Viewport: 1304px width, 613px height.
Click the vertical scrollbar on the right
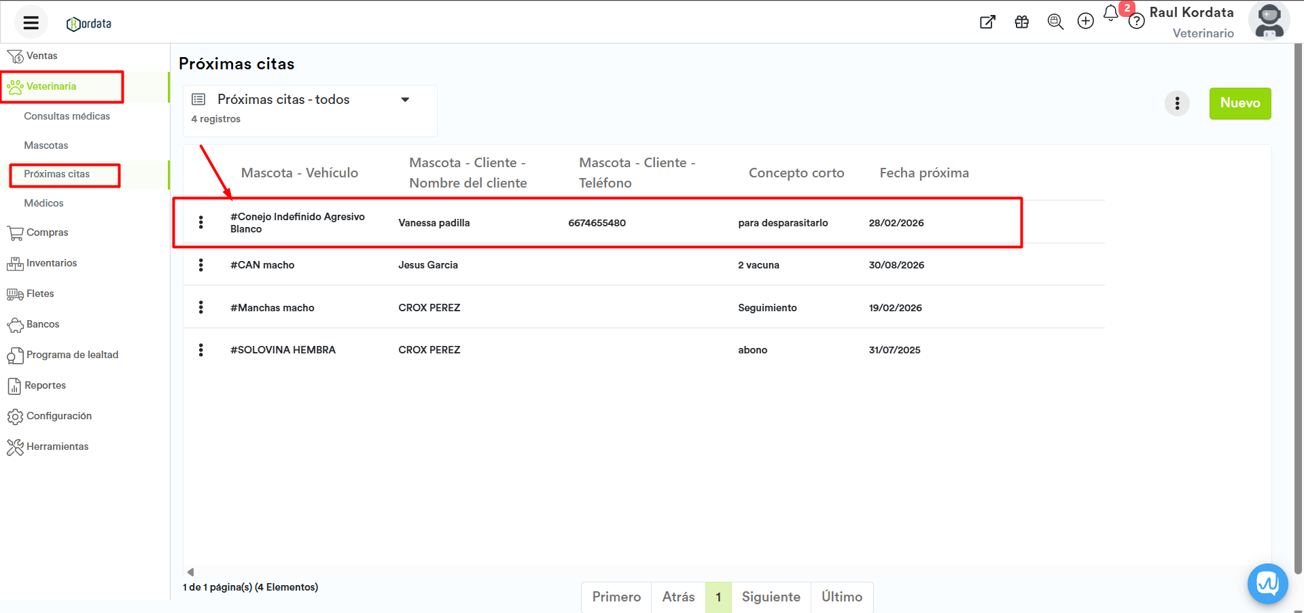pyautogui.click(x=1298, y=306)
